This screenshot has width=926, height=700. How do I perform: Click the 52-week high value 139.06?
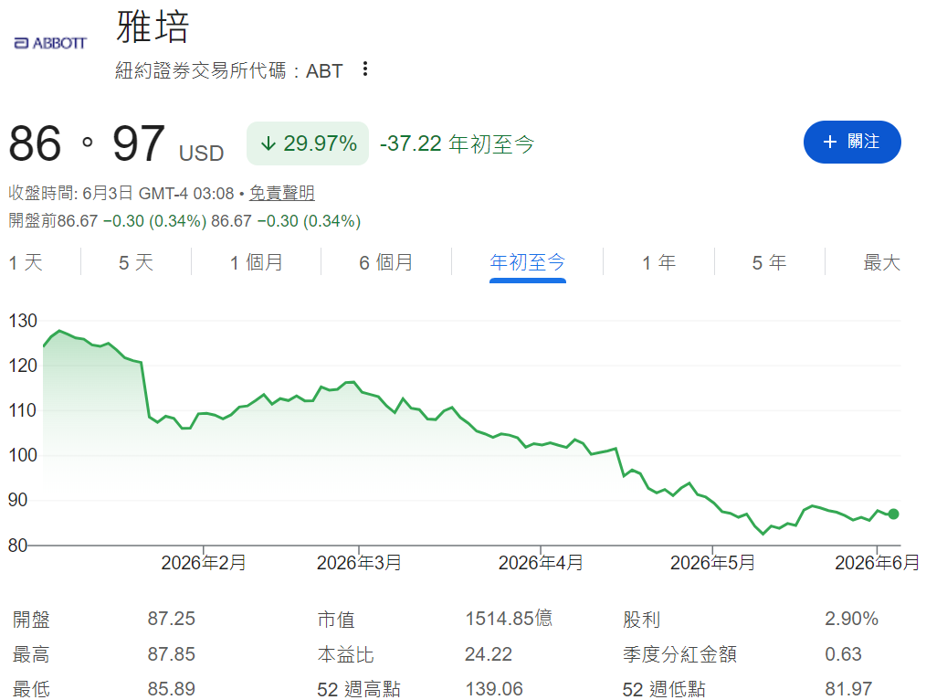[x=494, y=689]
